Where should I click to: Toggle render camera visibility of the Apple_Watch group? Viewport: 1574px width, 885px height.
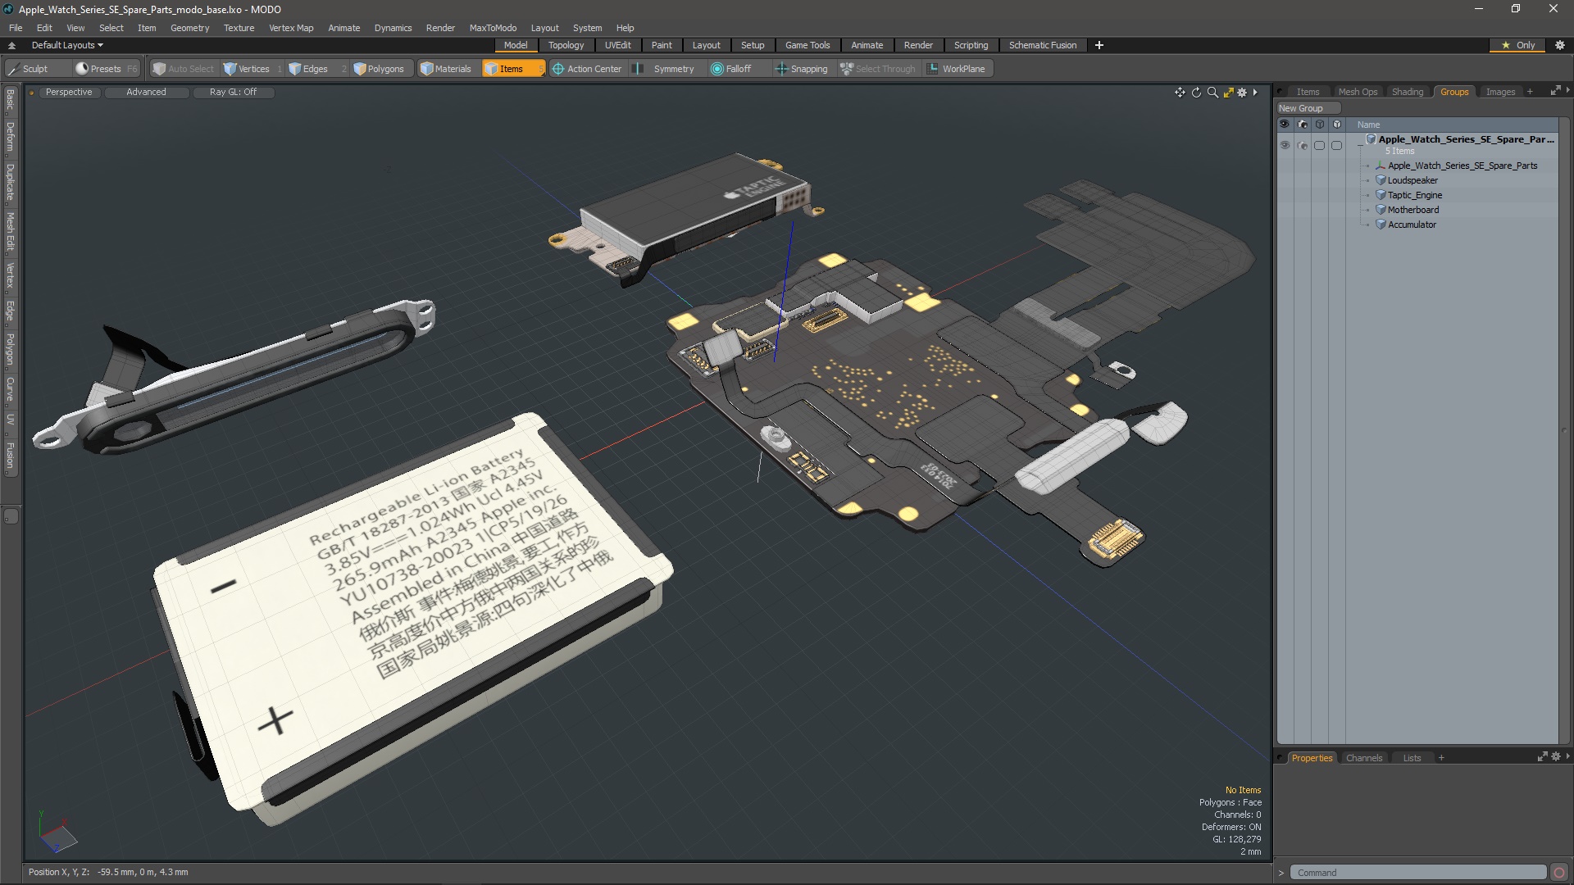[x=1302, y=145]
